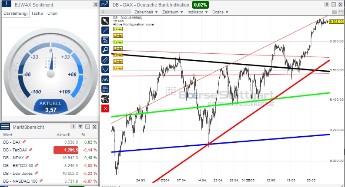Select the single trend line drawing tool
Image resolution: width=345 pixels, height=187 pixels.
[x=105, y=30]
